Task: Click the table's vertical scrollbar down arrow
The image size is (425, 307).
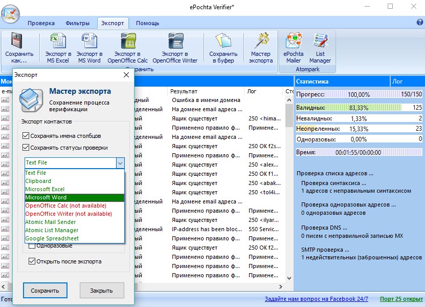Action: 289,278
